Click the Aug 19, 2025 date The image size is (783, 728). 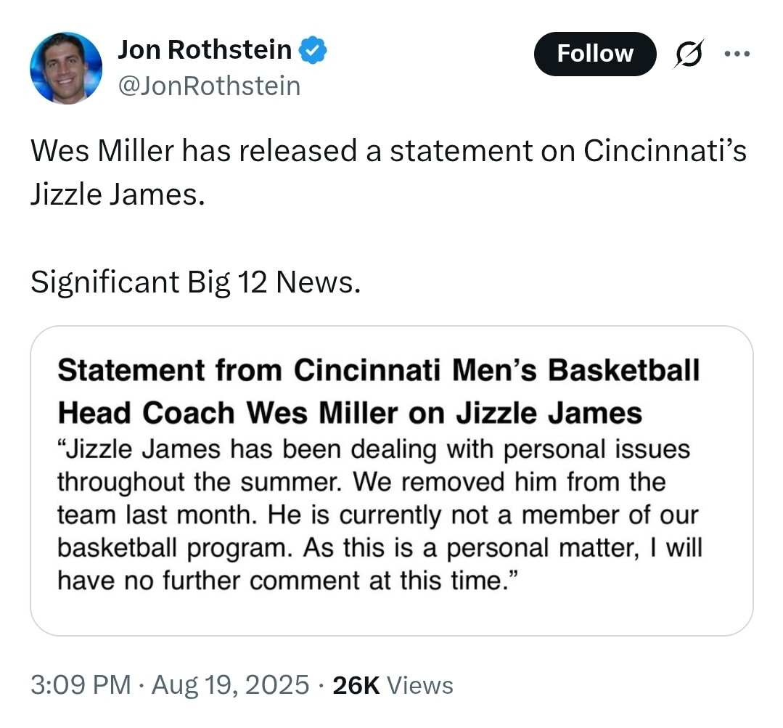(229, 685)
